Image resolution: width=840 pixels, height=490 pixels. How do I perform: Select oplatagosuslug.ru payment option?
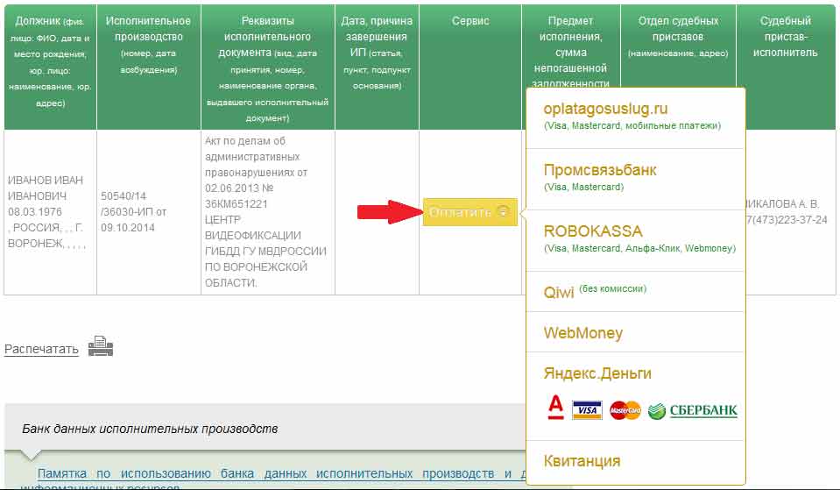(x=605, y=109)
